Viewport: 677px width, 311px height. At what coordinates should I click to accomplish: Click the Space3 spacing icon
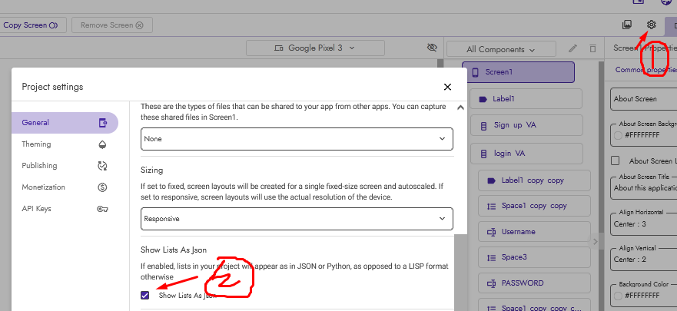coord(491,257)
